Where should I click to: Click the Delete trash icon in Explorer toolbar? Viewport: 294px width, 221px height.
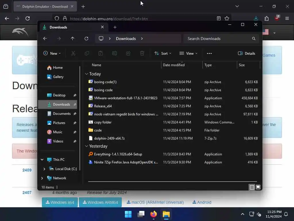142,53
